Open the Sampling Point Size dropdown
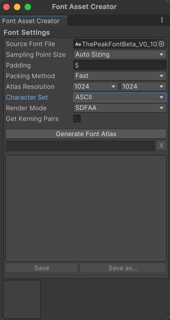Screen dimensions: 170x320 pos(120,54)
